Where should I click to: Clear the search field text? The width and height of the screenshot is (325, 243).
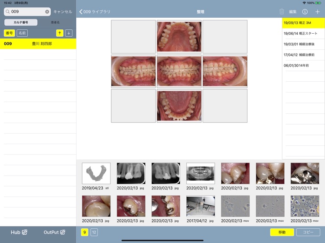[47, 12]
